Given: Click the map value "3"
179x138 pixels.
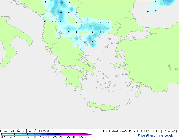Looking at the screenshot, I should [61, 12].
